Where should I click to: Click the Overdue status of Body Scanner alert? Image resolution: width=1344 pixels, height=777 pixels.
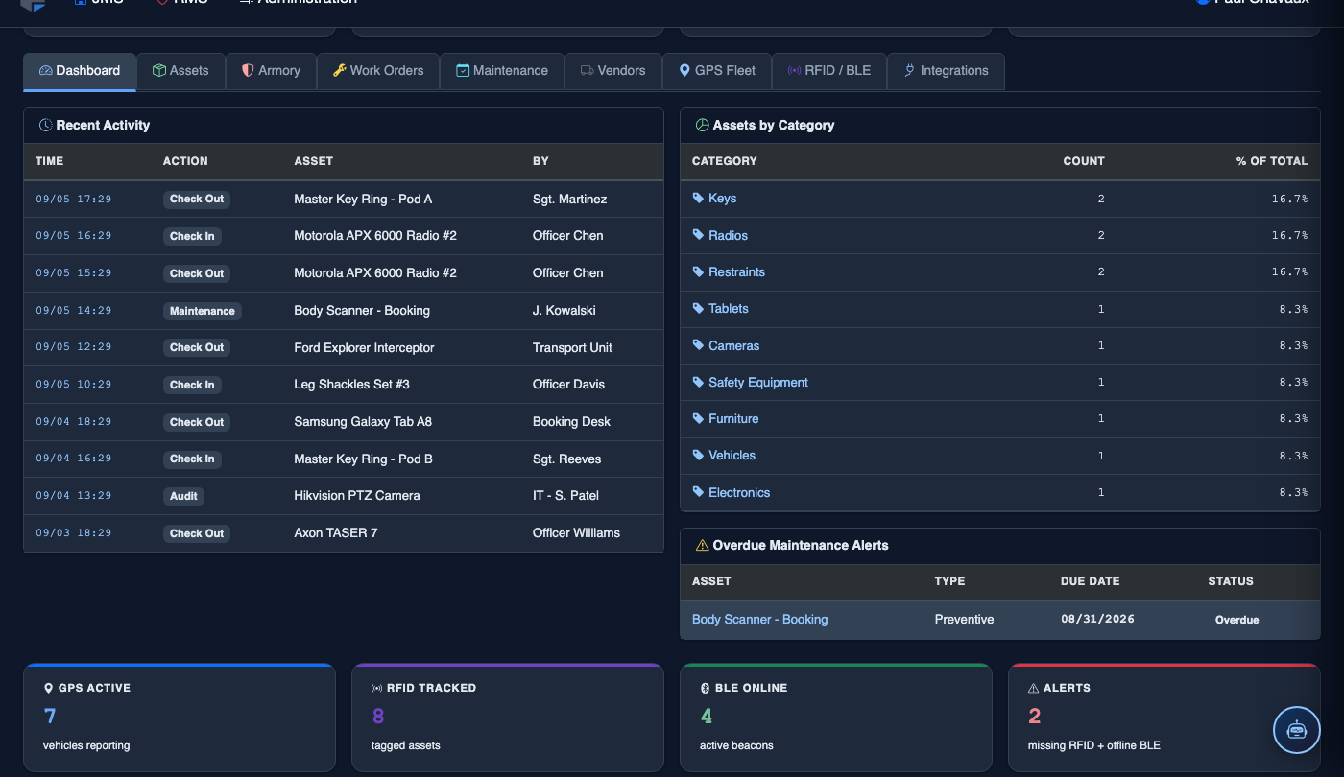[x=1236, y=620]
